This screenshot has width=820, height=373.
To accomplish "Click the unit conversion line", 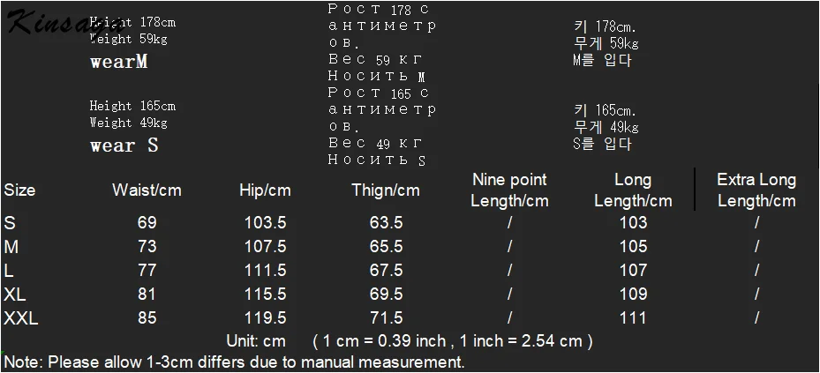I will (x=409, y=340).
